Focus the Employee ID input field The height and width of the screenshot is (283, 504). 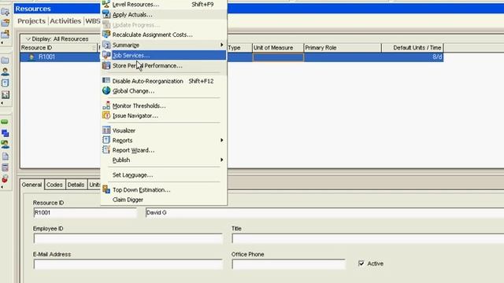coord(128,238)
